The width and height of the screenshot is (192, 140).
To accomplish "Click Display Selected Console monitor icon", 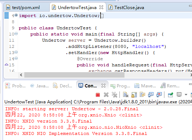I will click(179, 95).
